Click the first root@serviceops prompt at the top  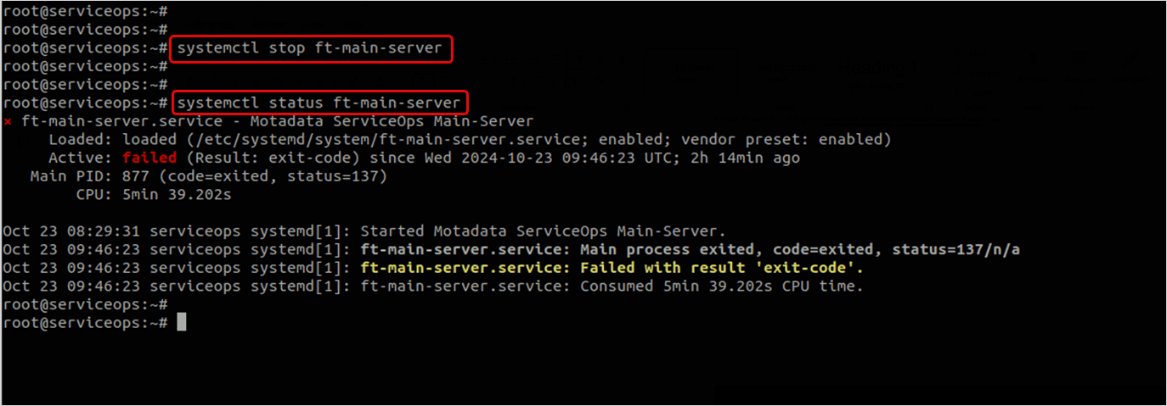coord(85,12)
